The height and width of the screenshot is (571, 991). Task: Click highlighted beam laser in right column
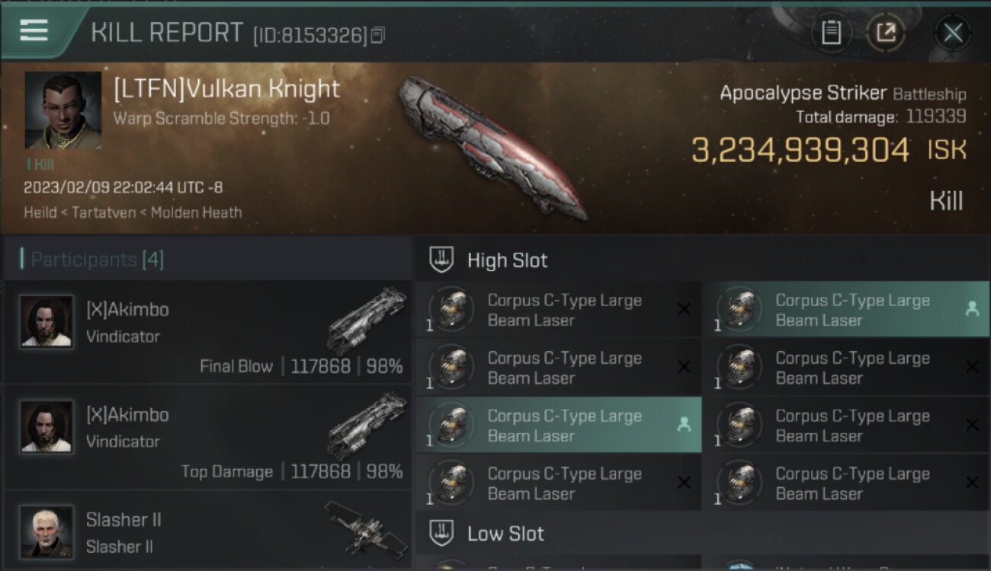[845, 310]
